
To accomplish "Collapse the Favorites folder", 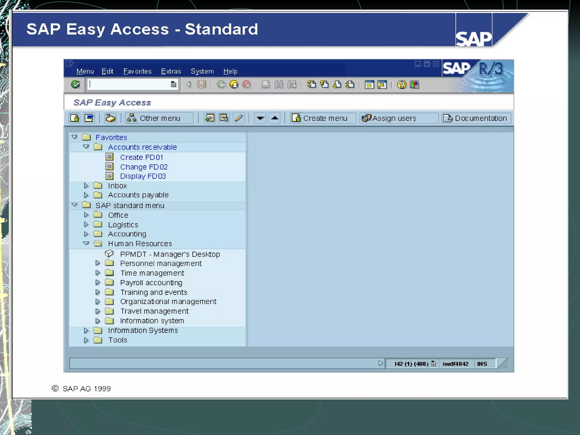I will click(74, 137).
